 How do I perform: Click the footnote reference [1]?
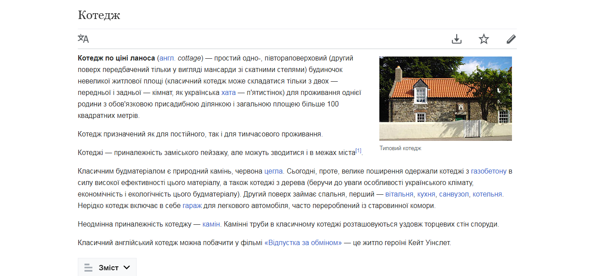(358, 151)
